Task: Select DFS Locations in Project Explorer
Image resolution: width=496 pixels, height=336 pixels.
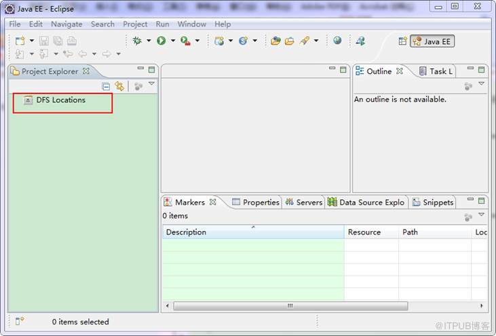Action: tap(54, 100)
